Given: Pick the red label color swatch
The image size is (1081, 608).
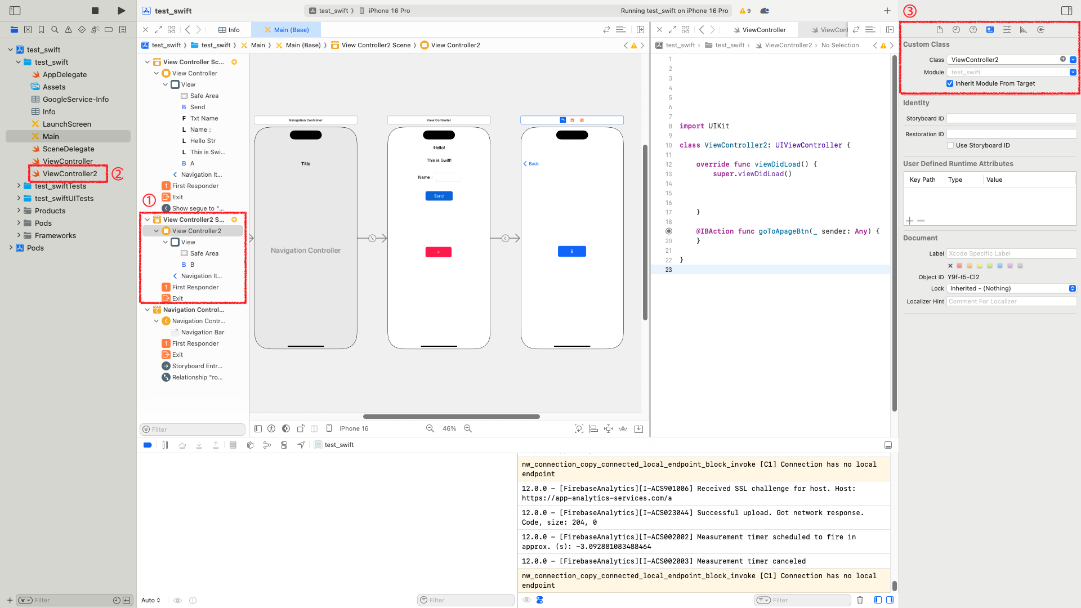Looking at the screenshot, I should point(959,266).
